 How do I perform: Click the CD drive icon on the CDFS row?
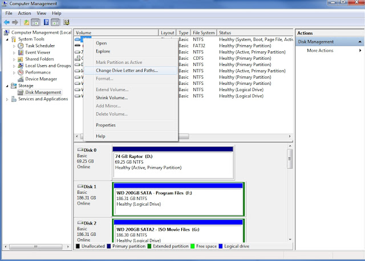[x=78, y=58]
